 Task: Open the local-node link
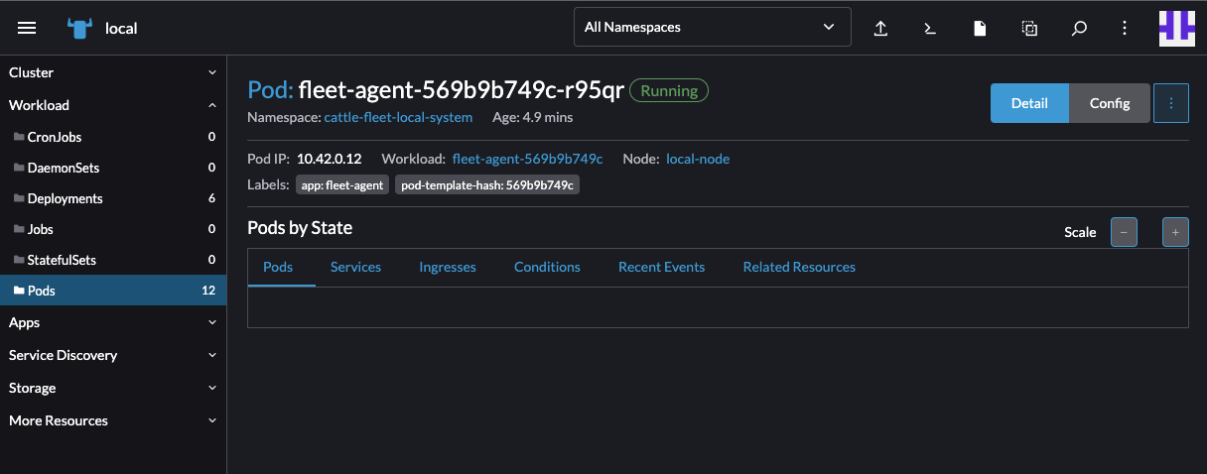[698, 159]
